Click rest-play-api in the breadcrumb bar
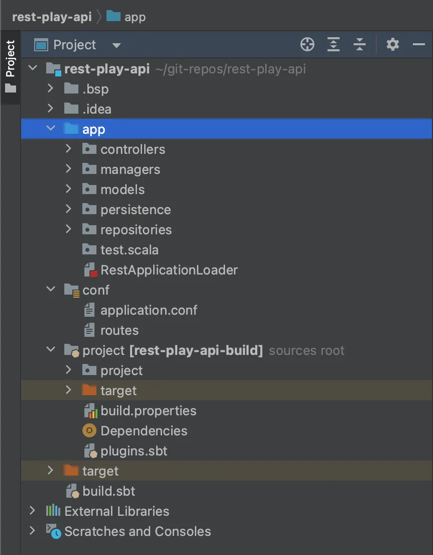 click(x=51, y=17)
